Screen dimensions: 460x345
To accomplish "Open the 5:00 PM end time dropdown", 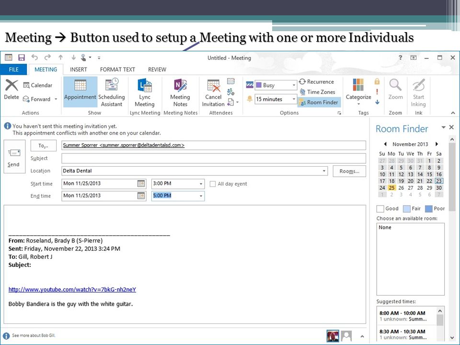I will [x=201, y=195].
